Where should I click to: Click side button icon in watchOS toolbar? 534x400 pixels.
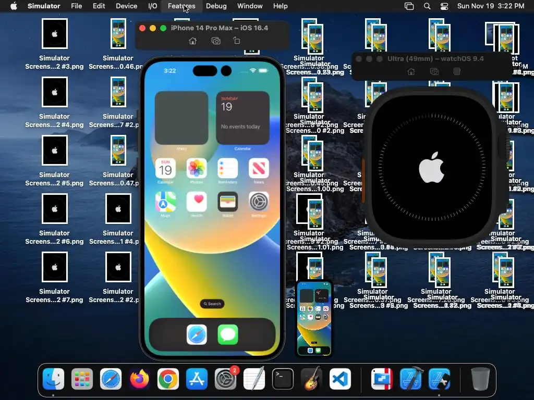pos(457,71)
